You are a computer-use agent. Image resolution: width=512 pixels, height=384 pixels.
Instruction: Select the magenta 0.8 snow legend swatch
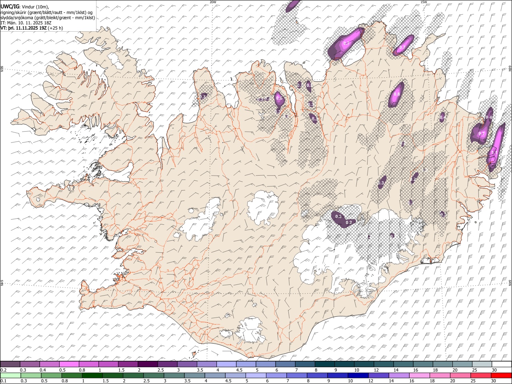point(89,364)
